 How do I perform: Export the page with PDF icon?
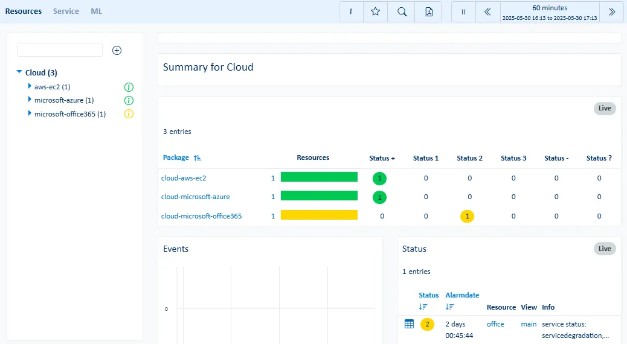pos(429,11)
